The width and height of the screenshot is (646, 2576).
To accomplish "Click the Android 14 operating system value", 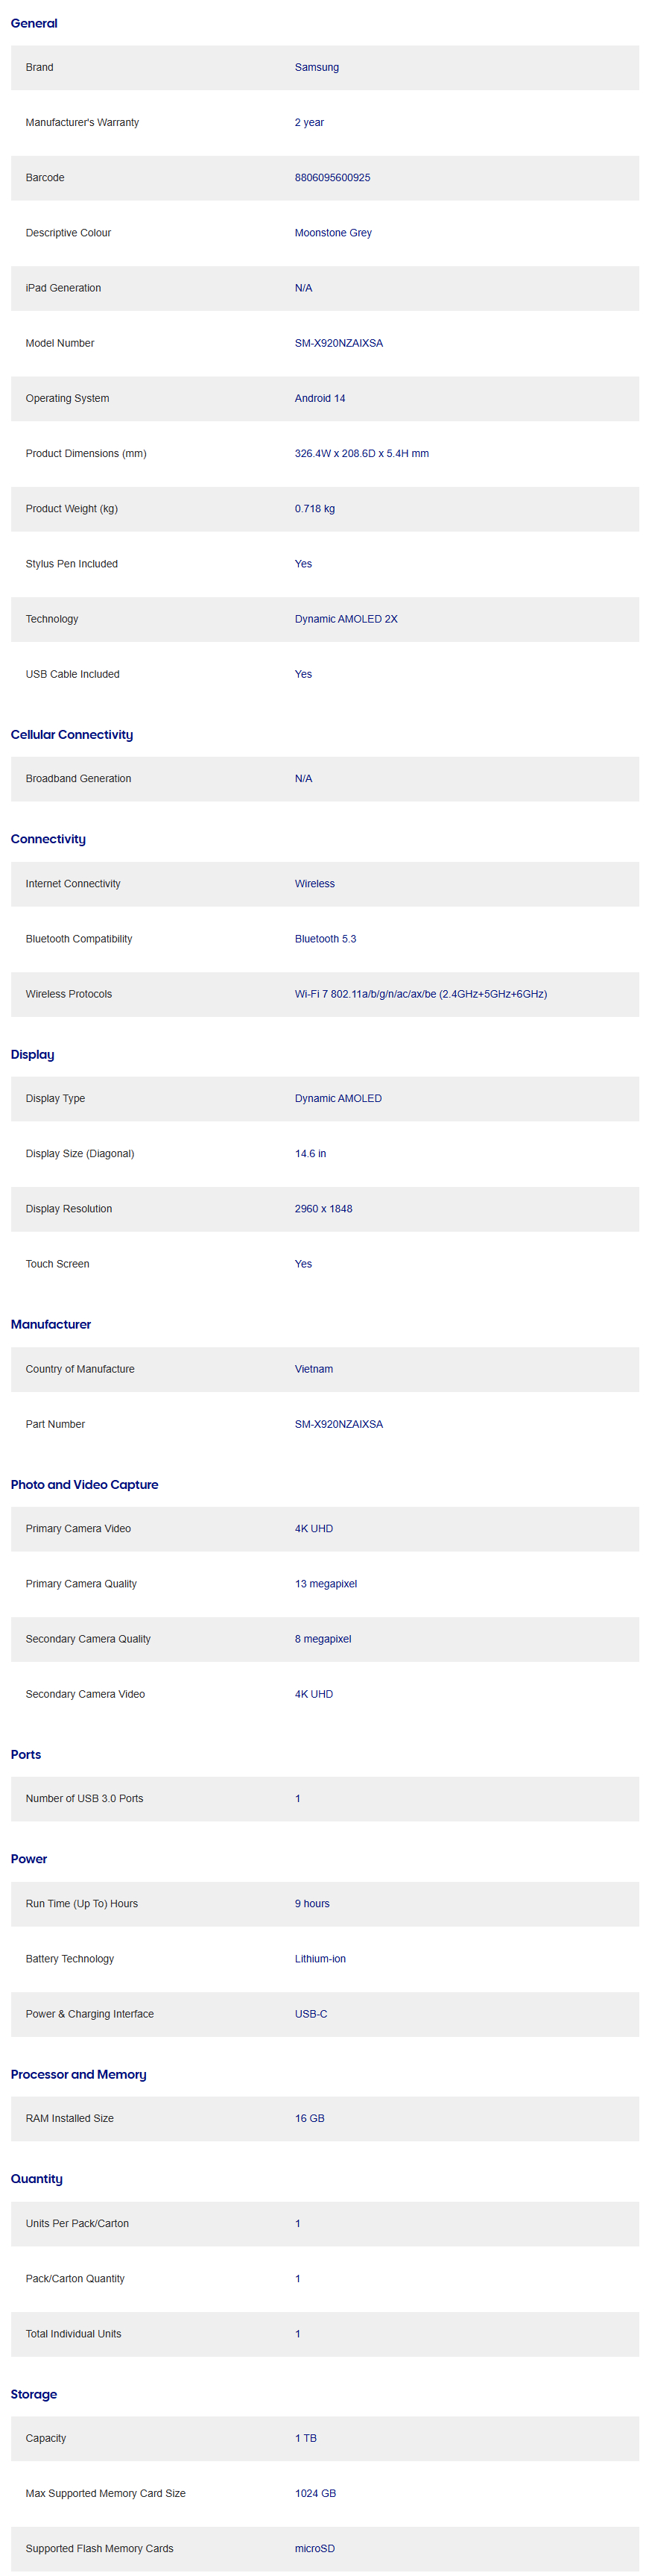I will tap(320, 398).
